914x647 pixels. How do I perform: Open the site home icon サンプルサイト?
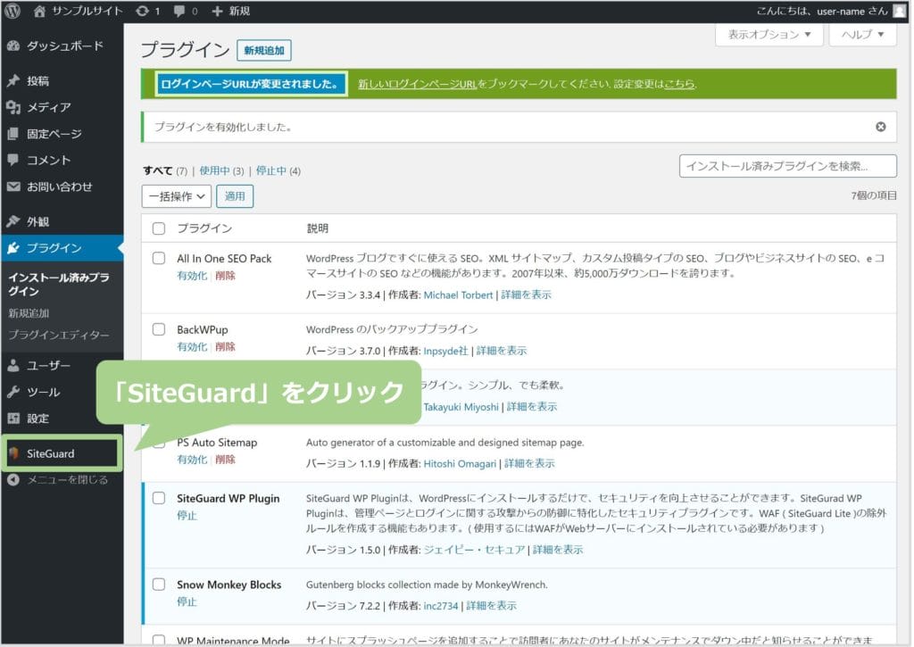[39, 11]
